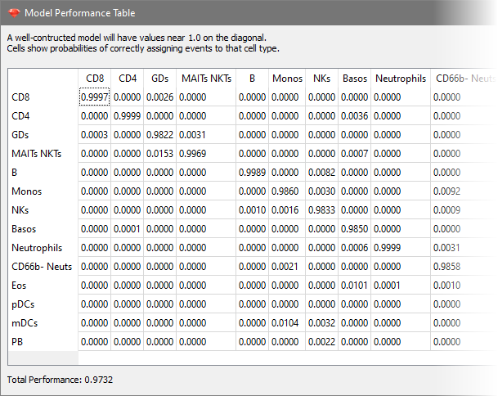Image resolution: width=498 pixels, height=396 pixels.
Task: Click the red gem icon in title bar
Action: [14, 13]
